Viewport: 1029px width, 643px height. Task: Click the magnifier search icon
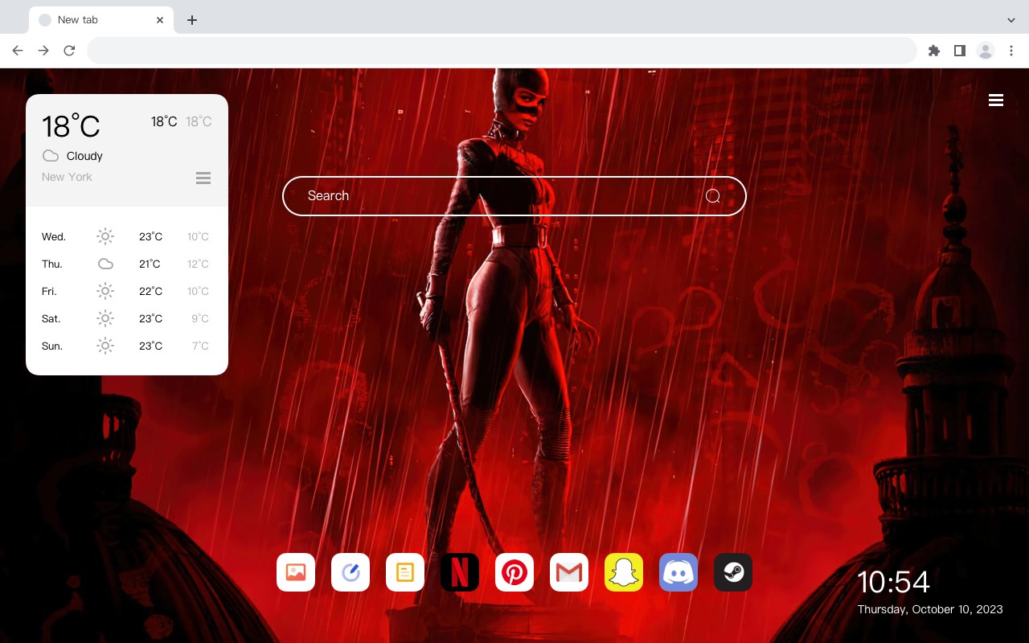point(713,196)
